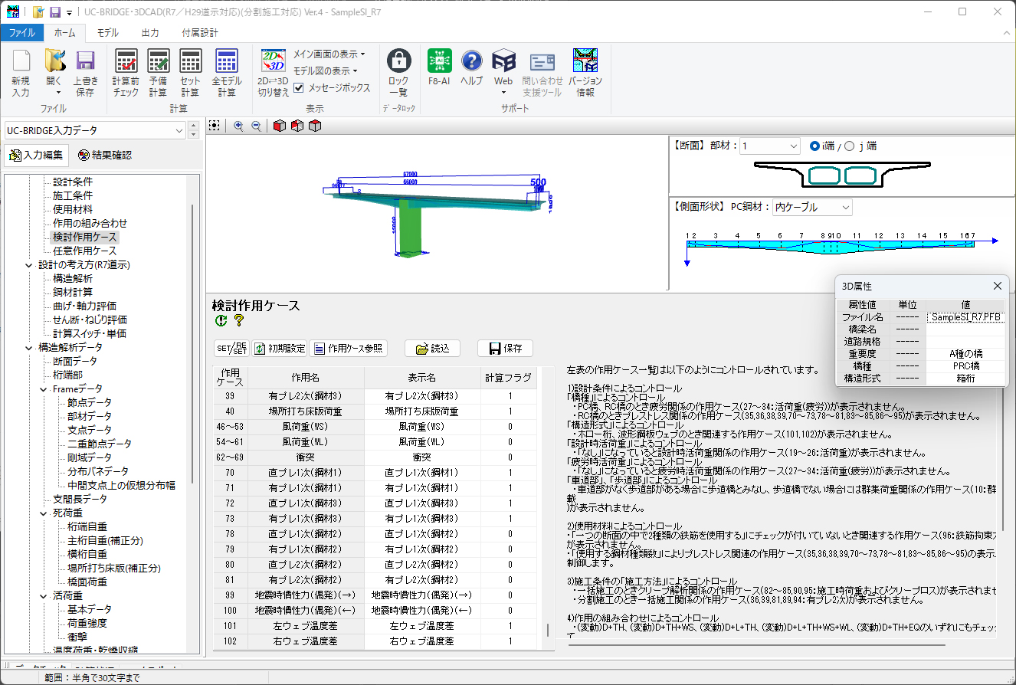Select the i端 radio button
This screenshot has height=685, width=1016.
[814, 146]
